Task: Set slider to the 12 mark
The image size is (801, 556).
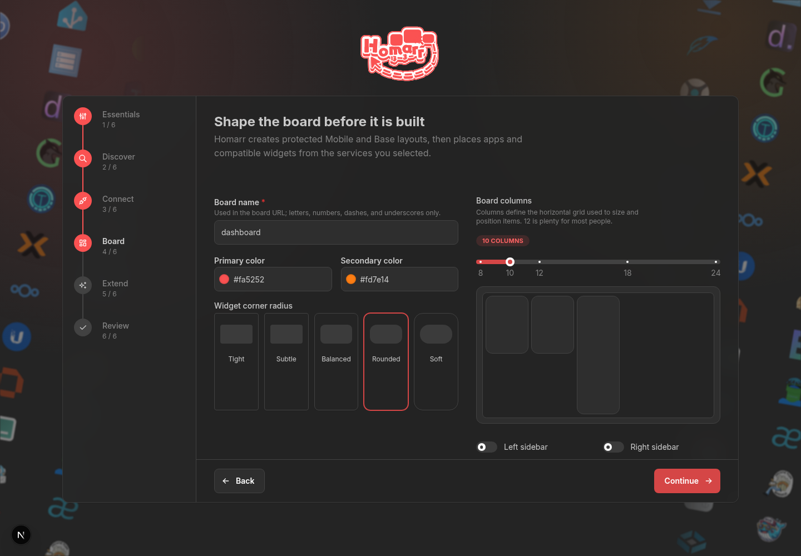Action: 540,262
